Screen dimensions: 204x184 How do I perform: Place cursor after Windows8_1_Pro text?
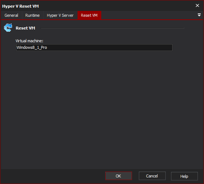tap(47, 47)
